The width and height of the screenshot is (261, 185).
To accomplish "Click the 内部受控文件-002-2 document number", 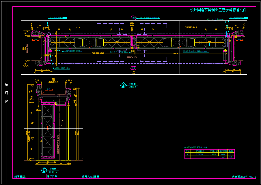I will [x=244, y=176].
